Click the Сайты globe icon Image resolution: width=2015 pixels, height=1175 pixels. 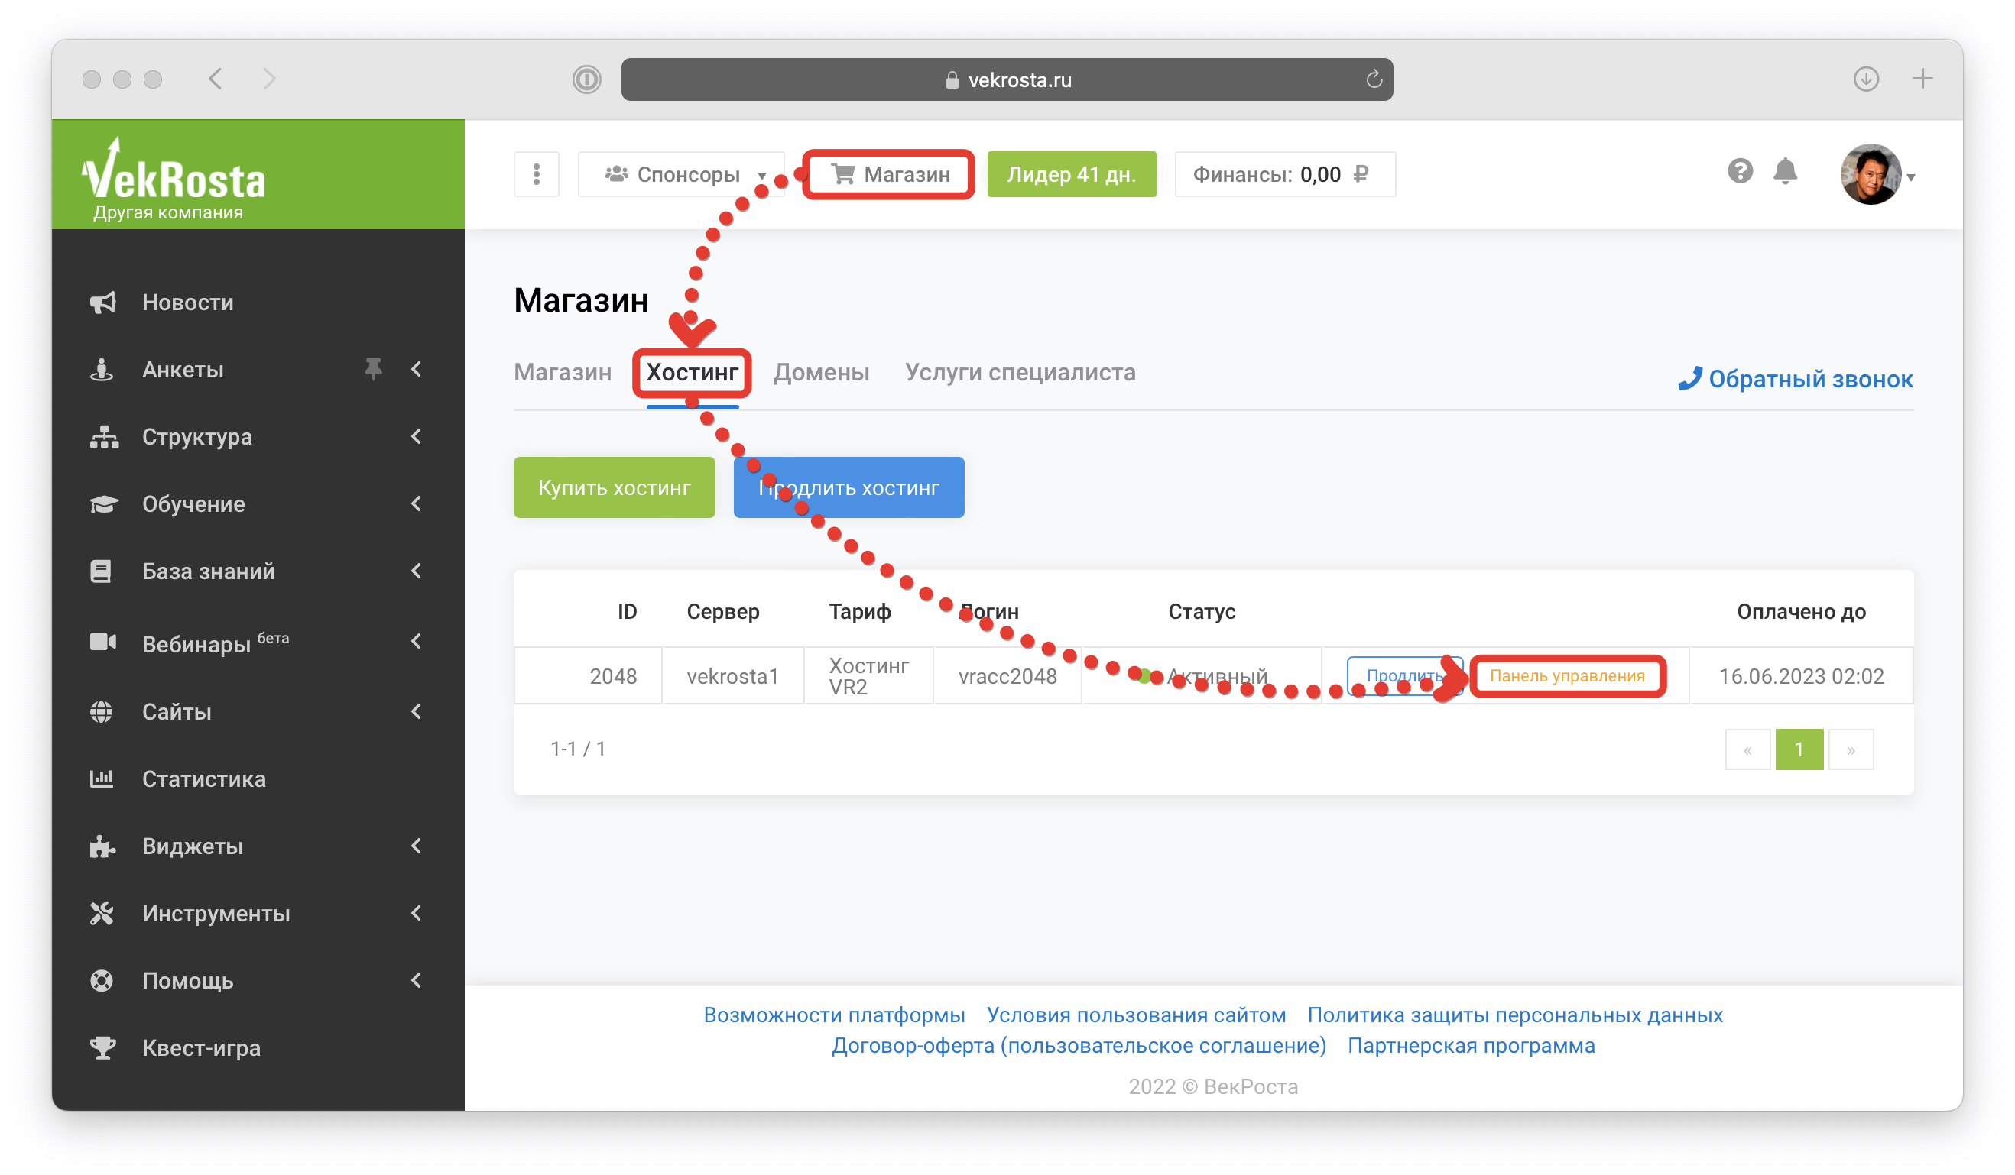tap(102, 711)
